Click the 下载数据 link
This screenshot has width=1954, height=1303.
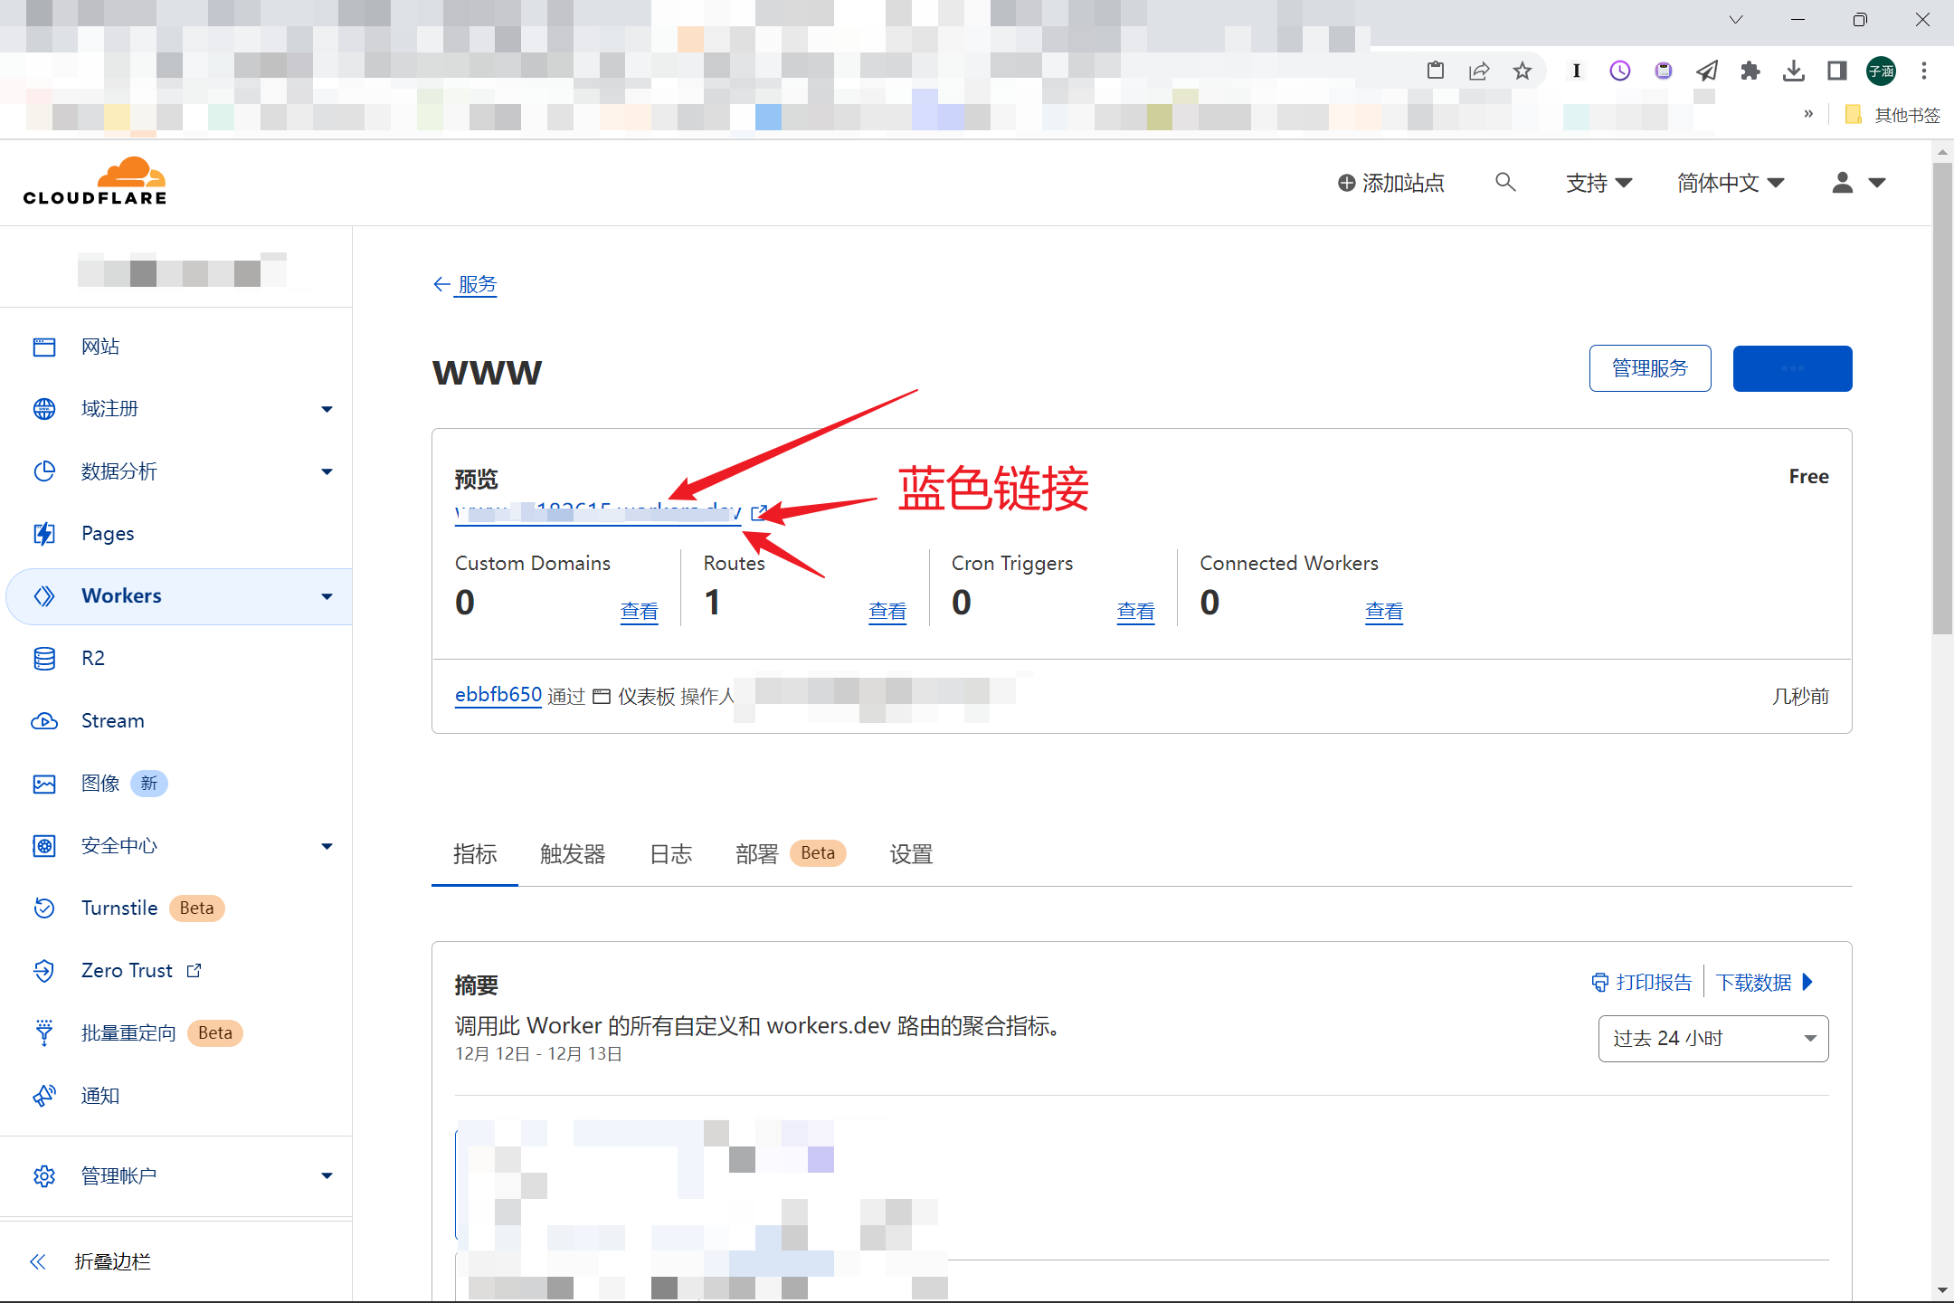(x=1765, y=983)
